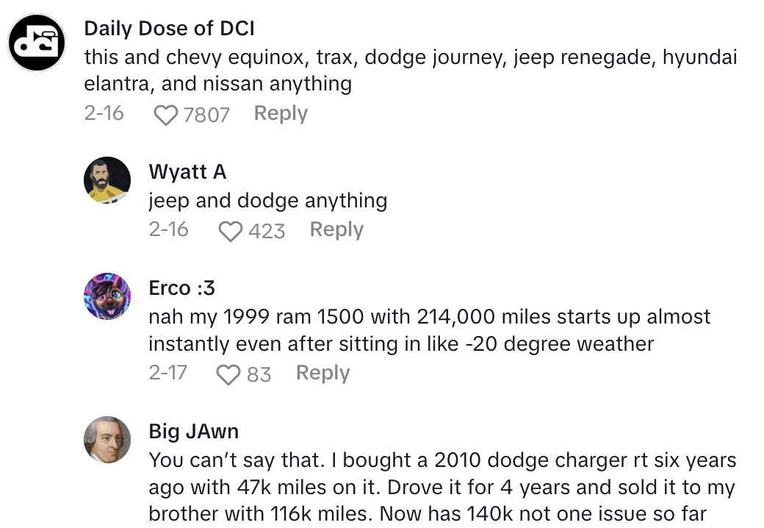The width and height of the screenshot is (764, 528).
Task: Click Big JAwn's profile picture
Action: pyautogui.click(x=107, y=440)
